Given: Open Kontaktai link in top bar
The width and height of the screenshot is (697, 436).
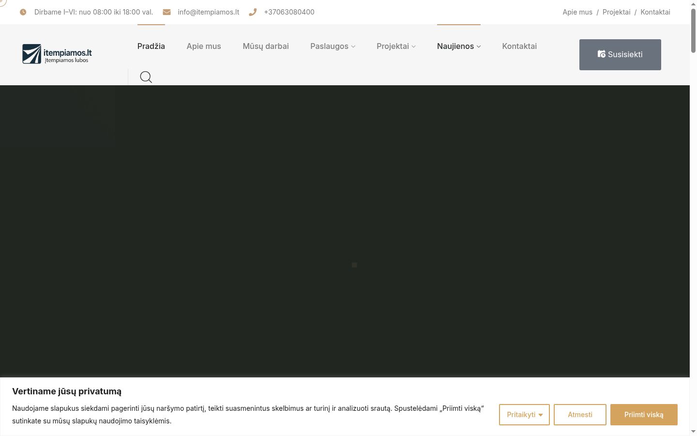Looking at the screenshot, I should 655,12.
